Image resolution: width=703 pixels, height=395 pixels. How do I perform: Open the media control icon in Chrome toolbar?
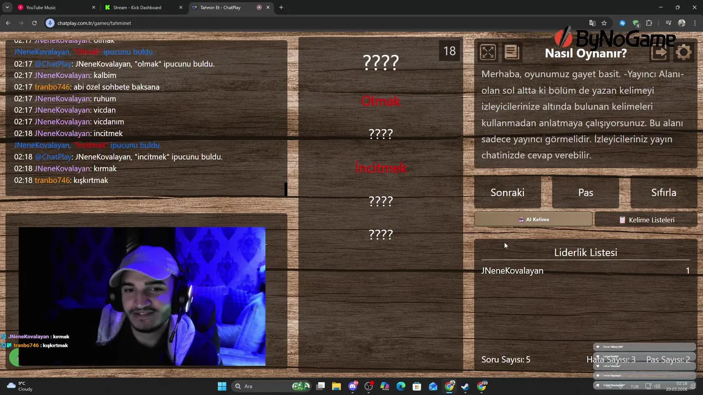[668, 23]
